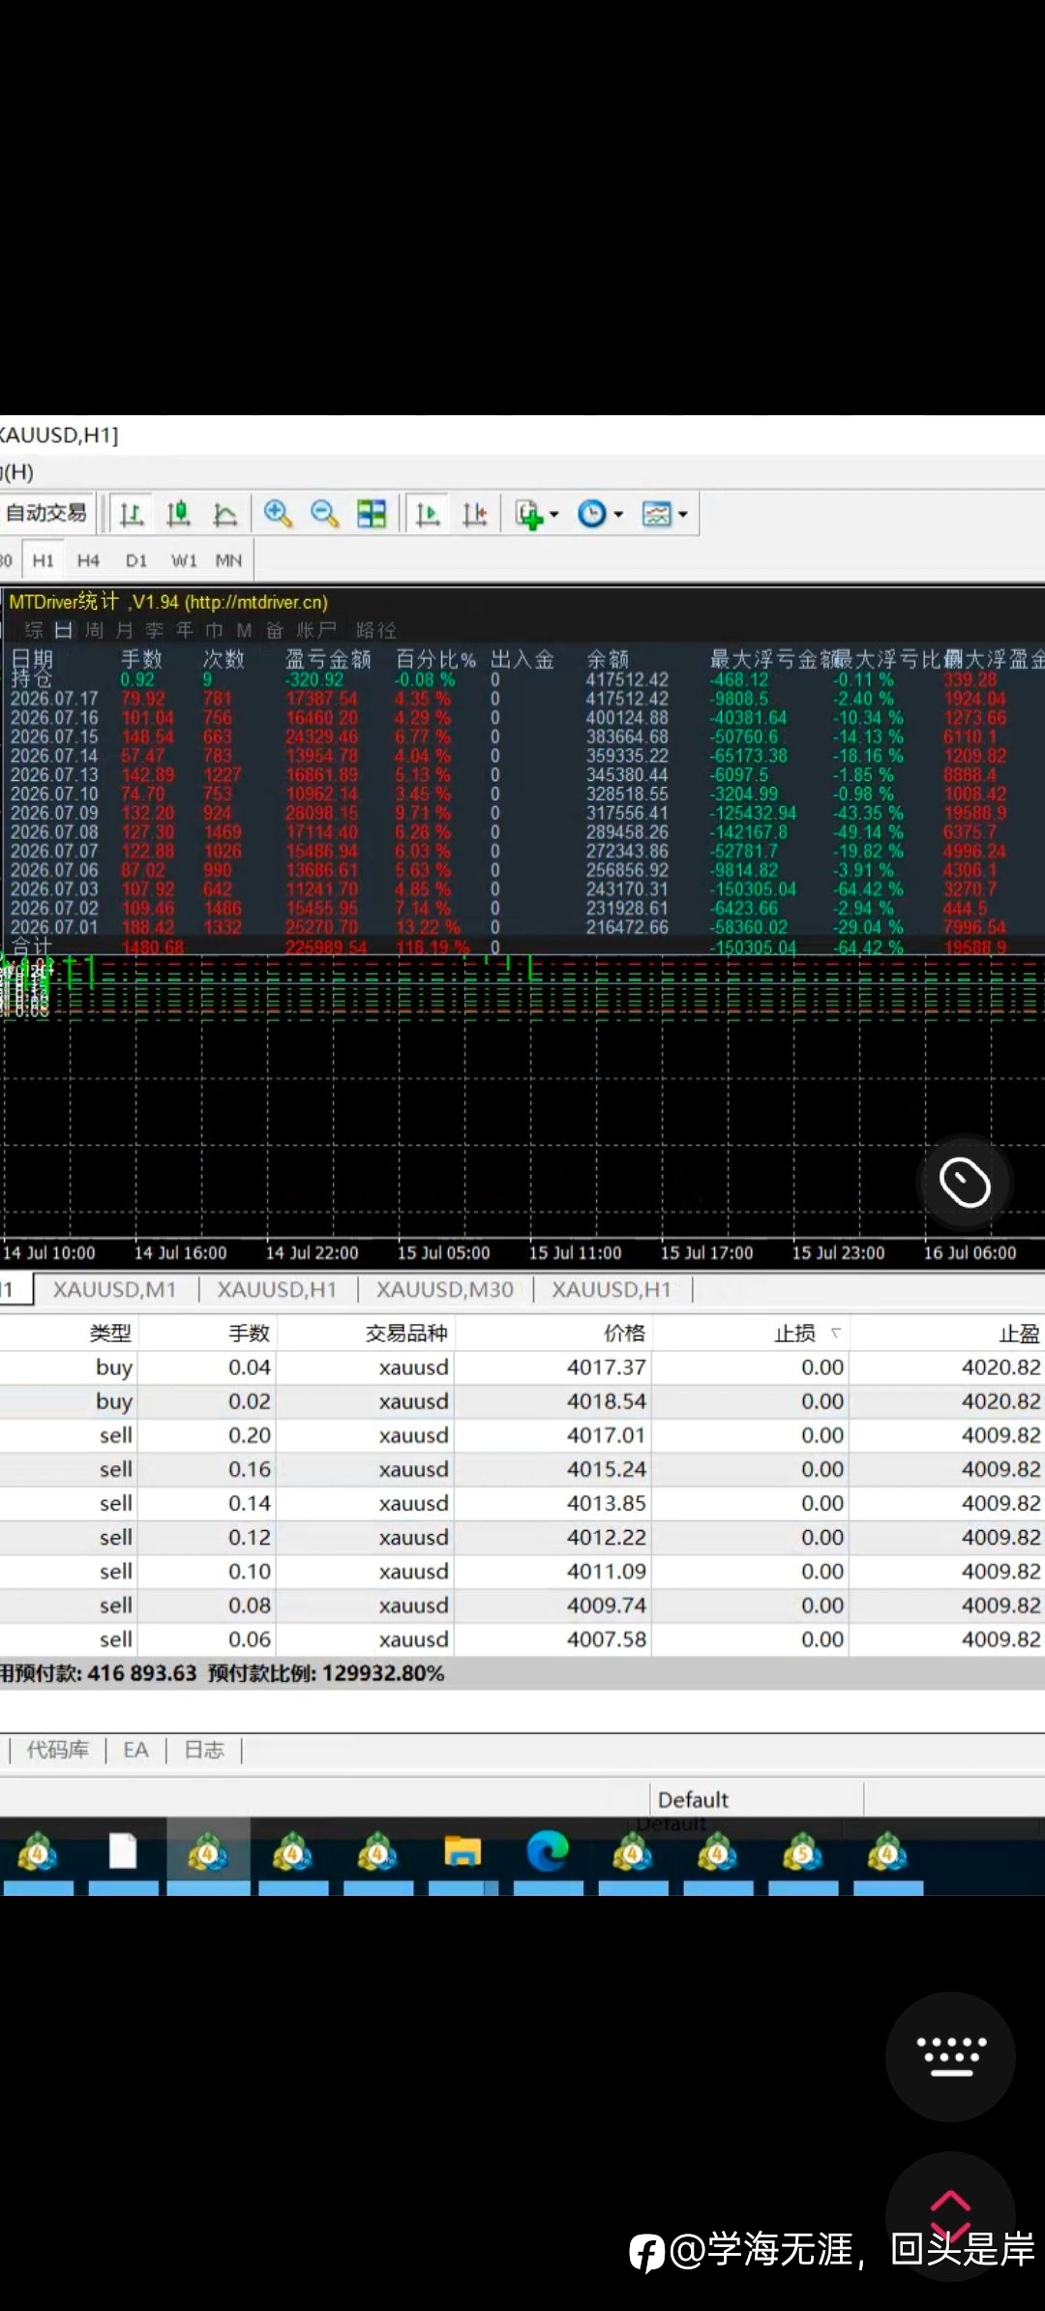The image size is (1045, 2311).
Task: Activate the D1 timeframe button
Action: pyautogui.click(x=136, y=560)
